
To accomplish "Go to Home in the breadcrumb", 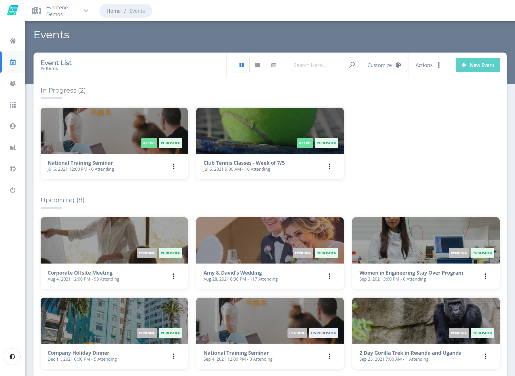I will pyautogui.click(x=113, y=11).
